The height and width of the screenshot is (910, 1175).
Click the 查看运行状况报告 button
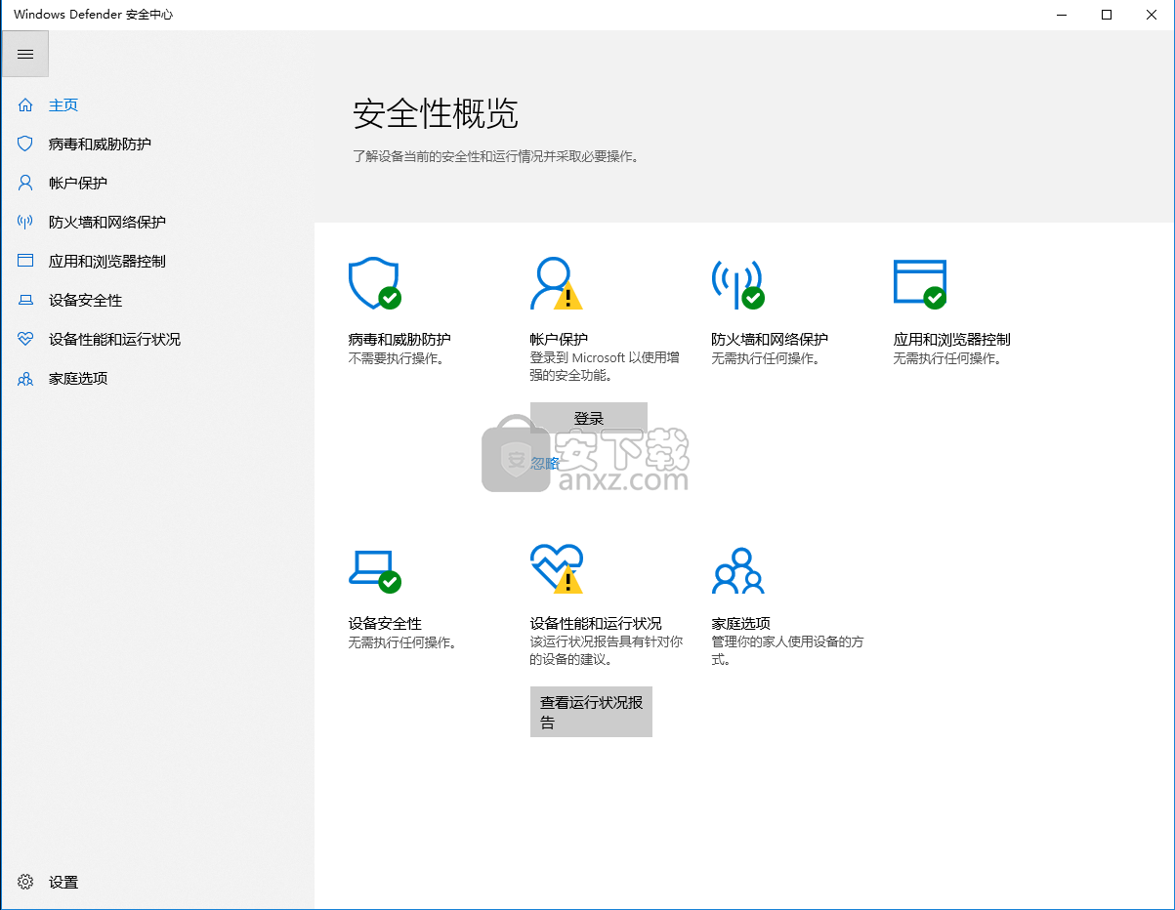coord(591,712)
